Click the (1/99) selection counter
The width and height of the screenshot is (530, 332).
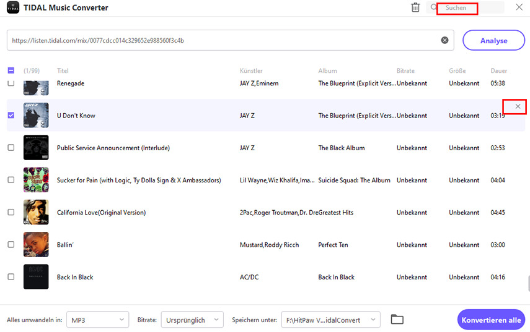[x=32, y=70]
